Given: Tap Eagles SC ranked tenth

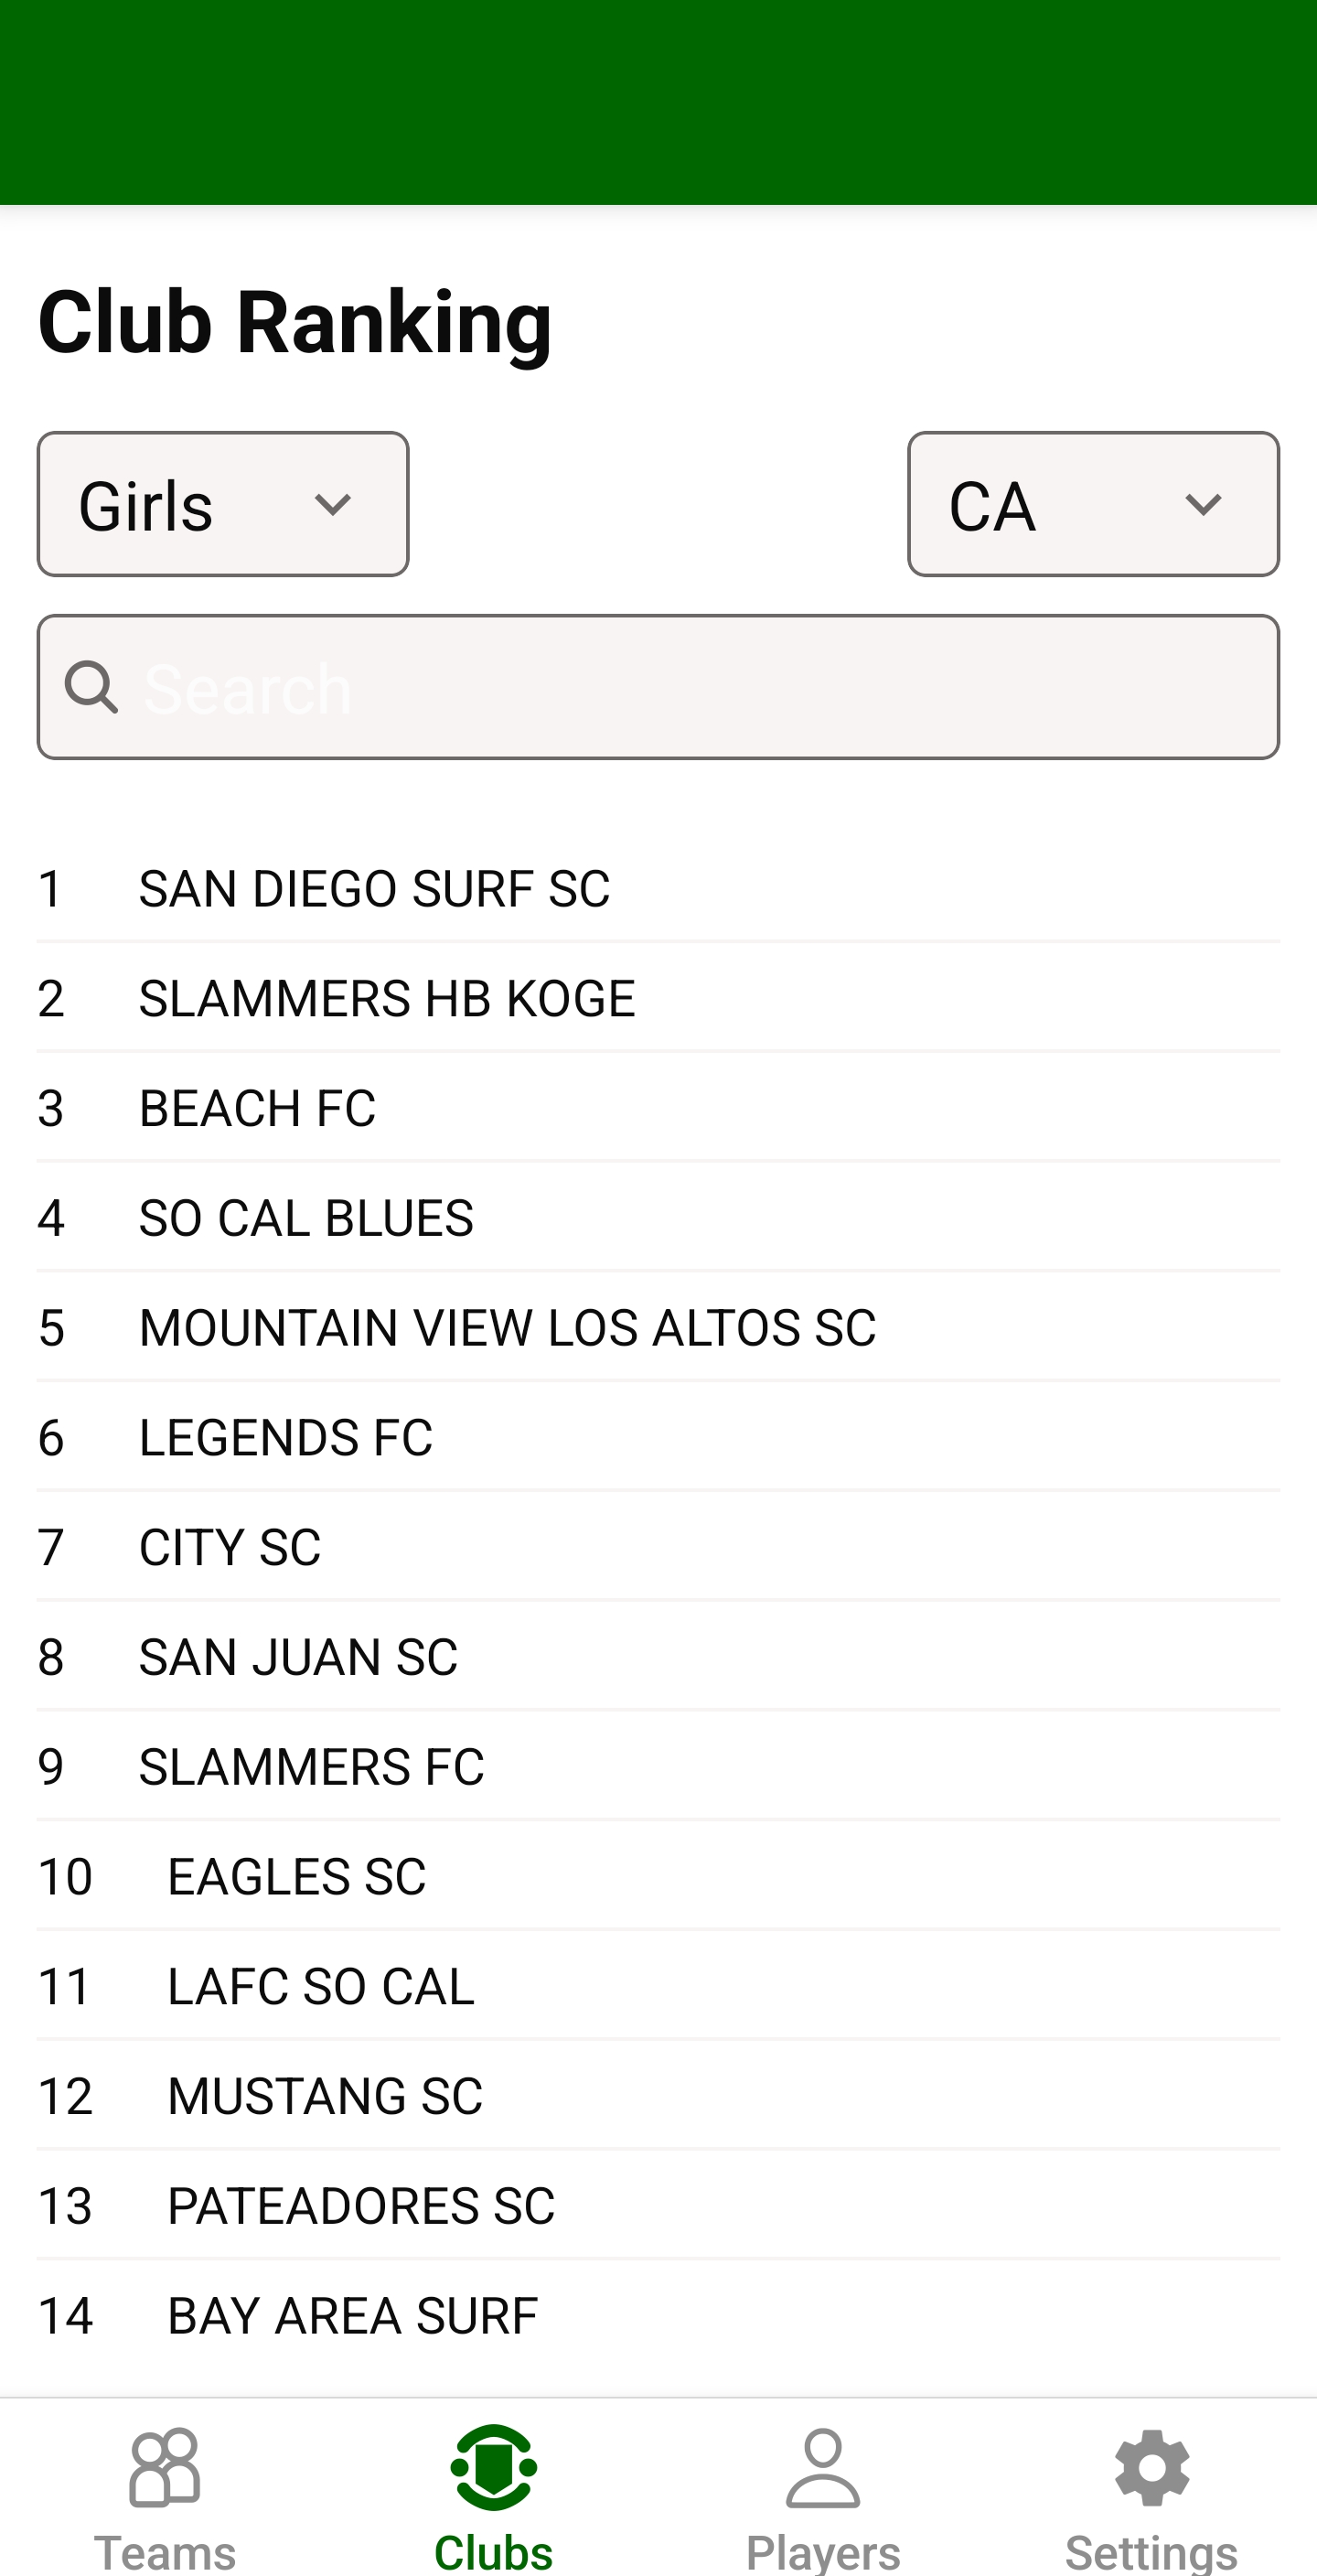Looking at the screenshot, I should [296, 1877].
